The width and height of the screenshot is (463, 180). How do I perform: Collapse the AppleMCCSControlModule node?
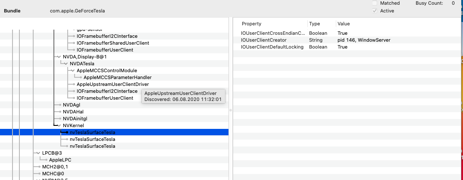pyautogui.click(x=73, y=70)
